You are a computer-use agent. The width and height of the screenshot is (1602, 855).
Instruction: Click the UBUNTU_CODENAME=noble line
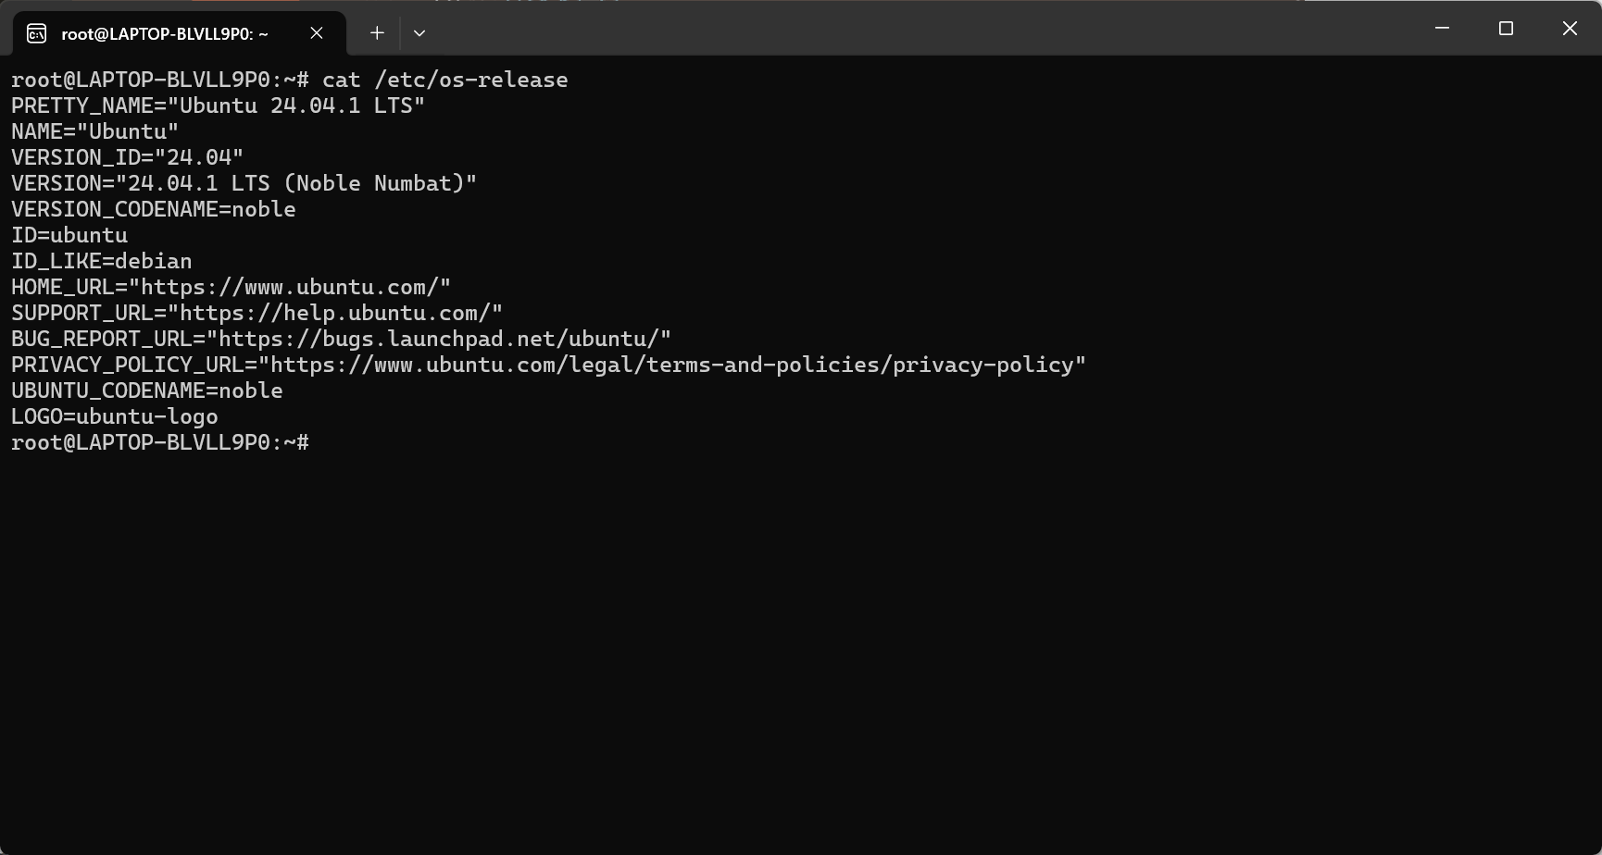(146, 390)
